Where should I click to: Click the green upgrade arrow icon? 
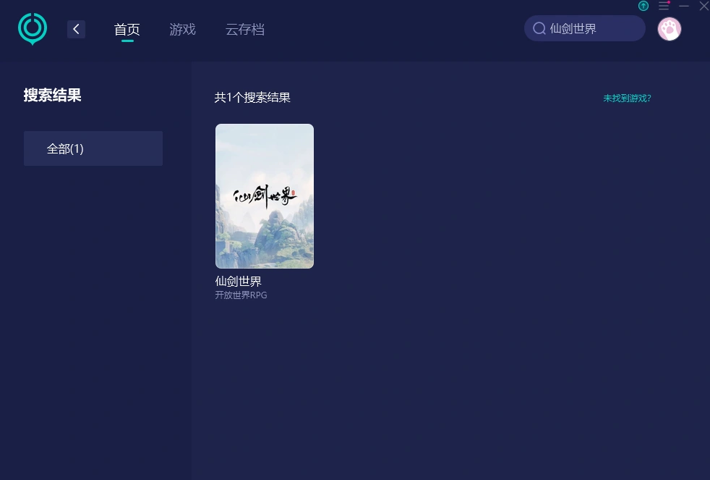click(643, 6)
